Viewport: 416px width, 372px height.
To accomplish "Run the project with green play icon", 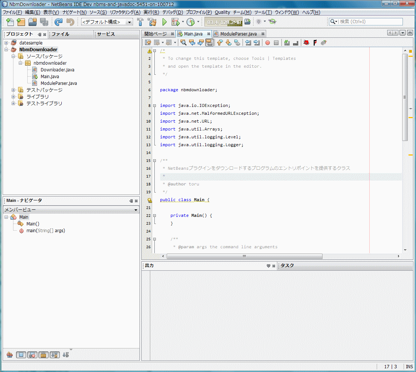I will [164, 22].
